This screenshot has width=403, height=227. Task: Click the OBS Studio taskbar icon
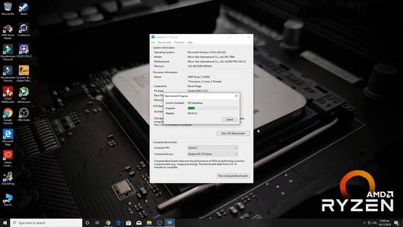(159, 223)
